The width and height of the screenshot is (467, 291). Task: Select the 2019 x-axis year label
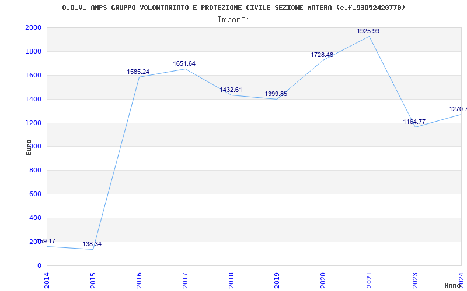coord(277,279)
